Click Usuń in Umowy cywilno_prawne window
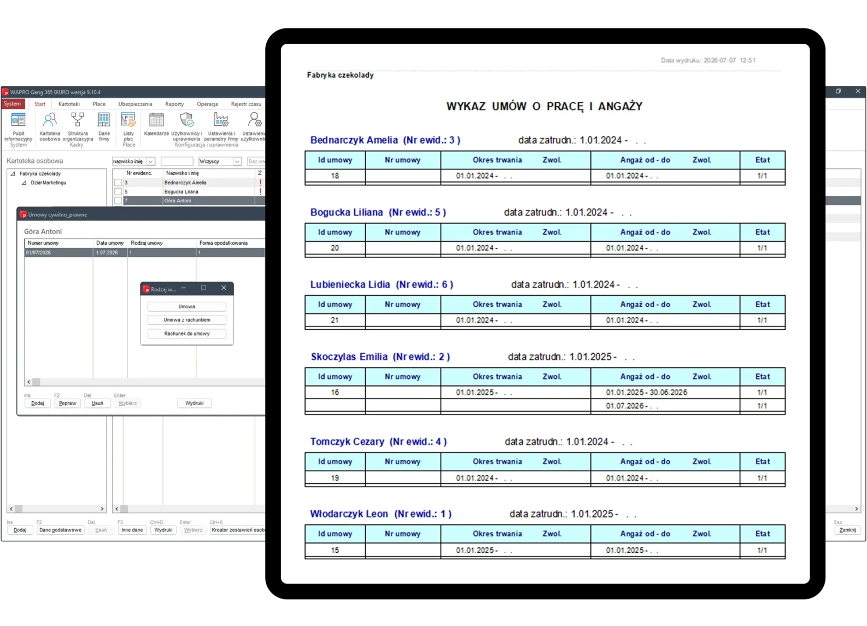 click(x=97, y=403)
